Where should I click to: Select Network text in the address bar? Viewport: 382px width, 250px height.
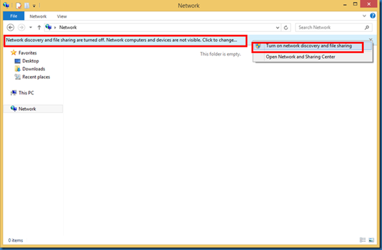click(68, 27)
